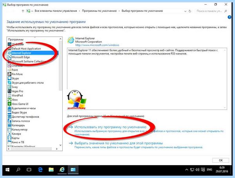Click the Skype icon in list

click(x=9, y=78)
